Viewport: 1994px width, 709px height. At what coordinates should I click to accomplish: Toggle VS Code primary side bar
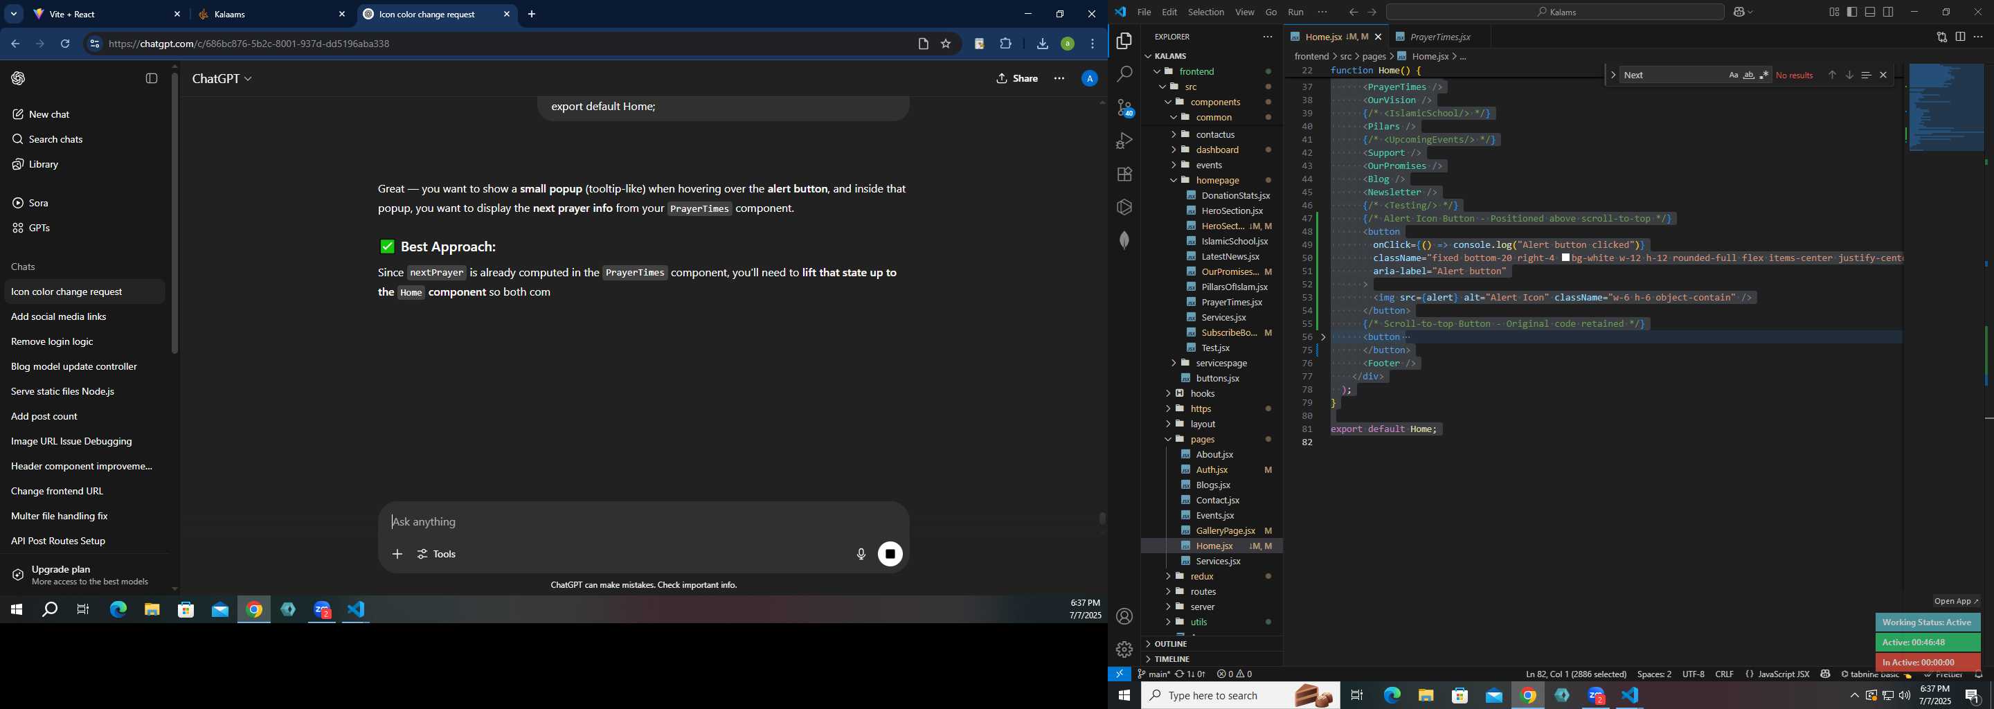(1851, 12)
